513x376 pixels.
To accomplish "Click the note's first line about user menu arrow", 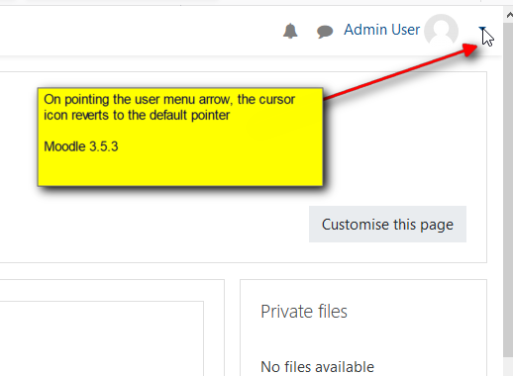I will pos(169,99).
